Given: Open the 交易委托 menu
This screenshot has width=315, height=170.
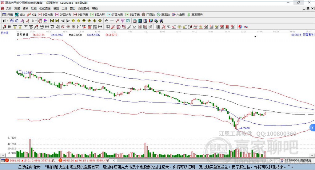Looking at the screenshot, I should point(84,8).
